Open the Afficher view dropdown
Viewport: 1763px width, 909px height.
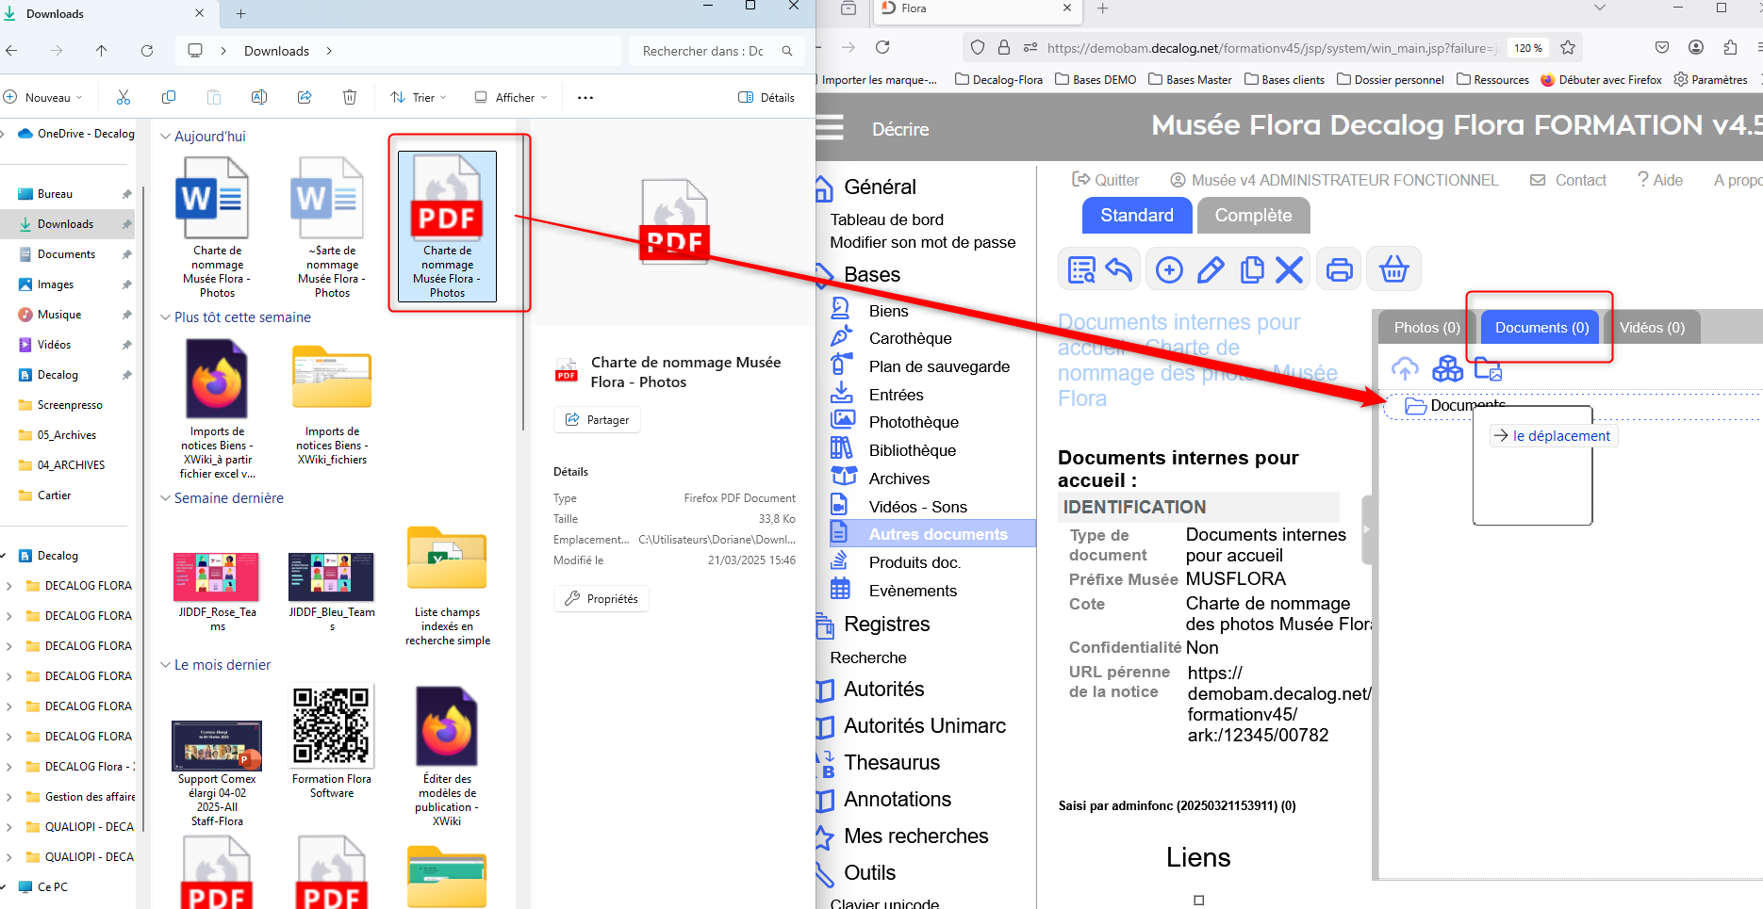point(511,97)
